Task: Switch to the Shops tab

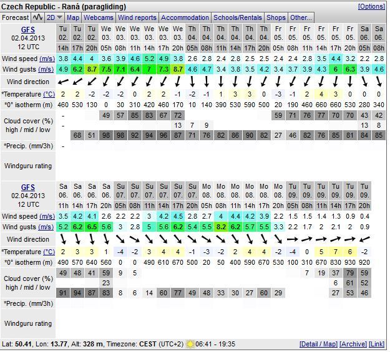Action: click(x=276, y=17)
